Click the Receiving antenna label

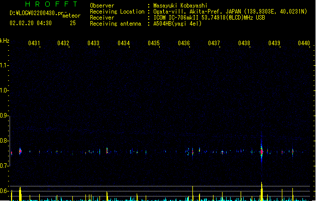[x=116, y=24]
